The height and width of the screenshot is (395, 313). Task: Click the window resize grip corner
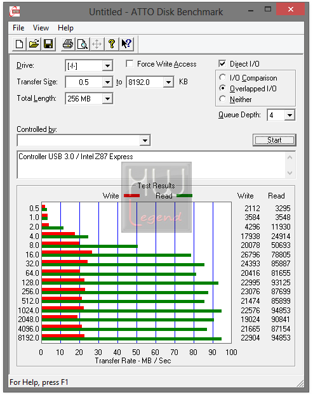[300, 383]
